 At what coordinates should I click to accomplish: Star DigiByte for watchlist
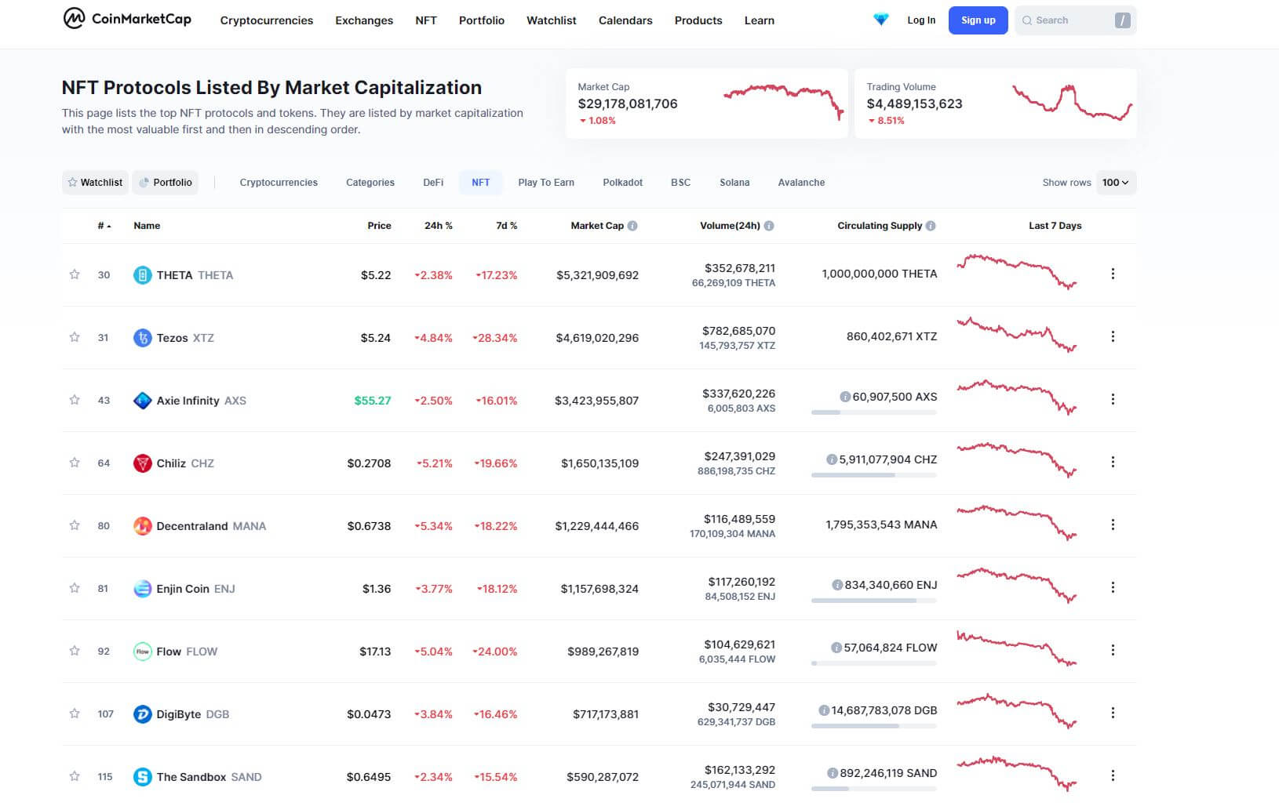click(x=75, y=713)
